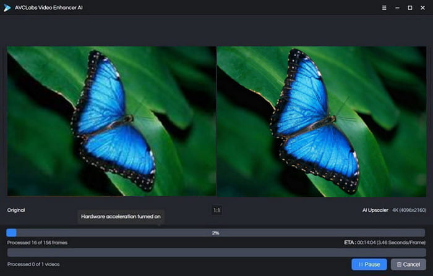Open the hamburger menu in title bar
This screenshot has width=433, height=276.
pyautogui.click(x=384, y=8)
